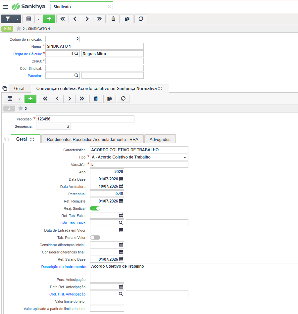Open the Descrição do Instrumento link
This screenshot has height=314, width=298.
click(64, 267)
